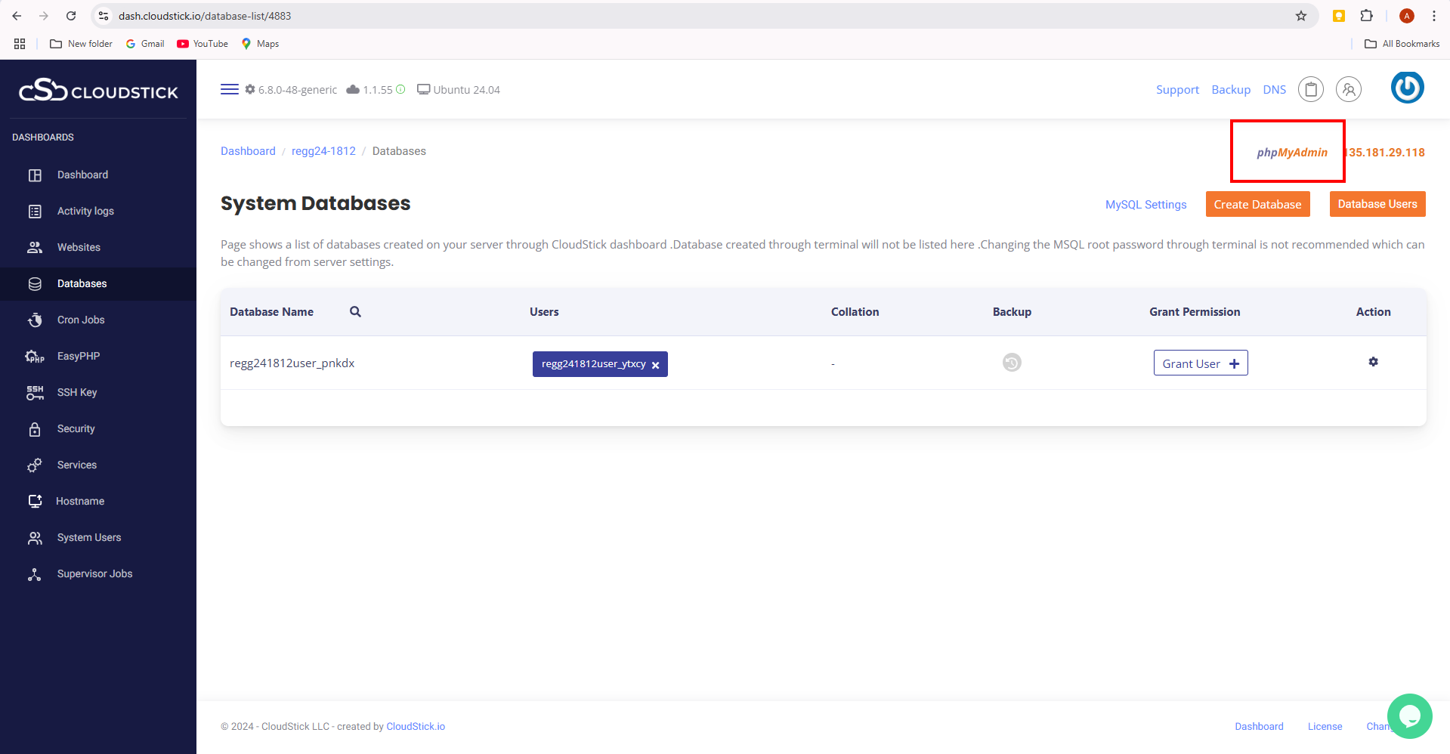The width and height of the screenshot is (1450, 754).
Task: Remove user regg241812user_ytxcy with the x
Action: [655, 365]
